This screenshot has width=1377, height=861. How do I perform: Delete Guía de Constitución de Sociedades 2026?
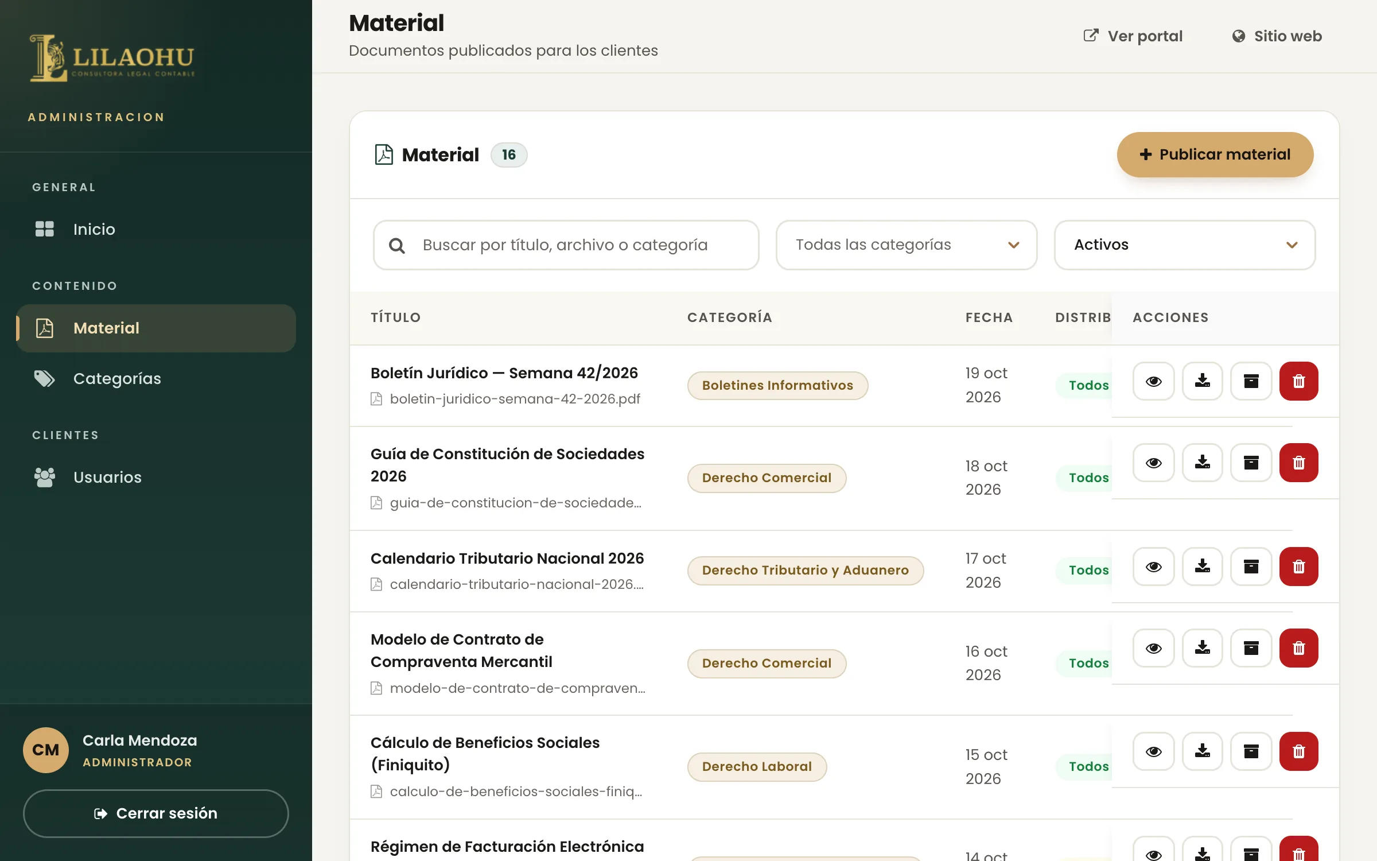(1299, 463)
